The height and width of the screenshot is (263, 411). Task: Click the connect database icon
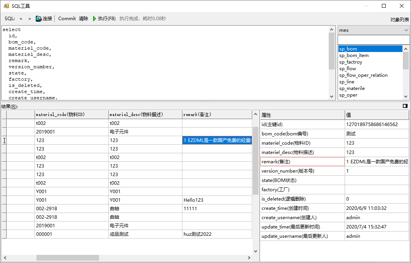pos(39,19)
